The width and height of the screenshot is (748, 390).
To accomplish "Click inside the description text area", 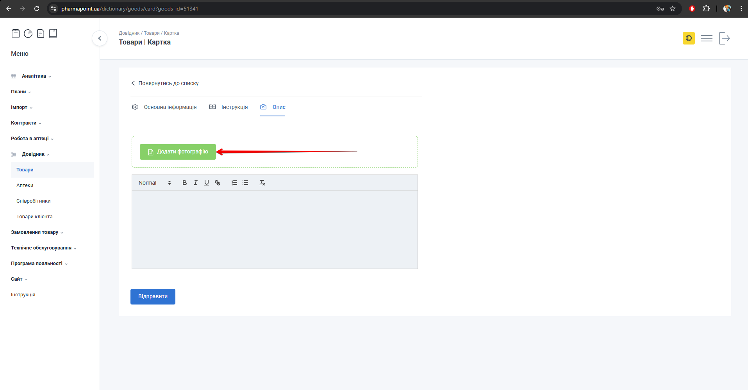I will click(275, 230).
